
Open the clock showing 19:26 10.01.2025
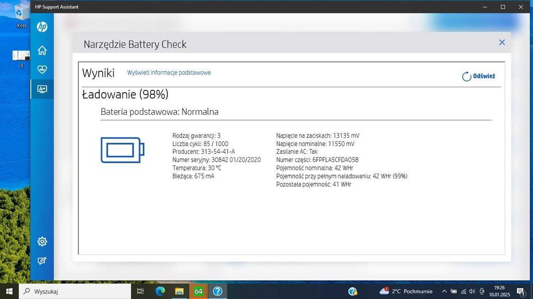[499, 291]
